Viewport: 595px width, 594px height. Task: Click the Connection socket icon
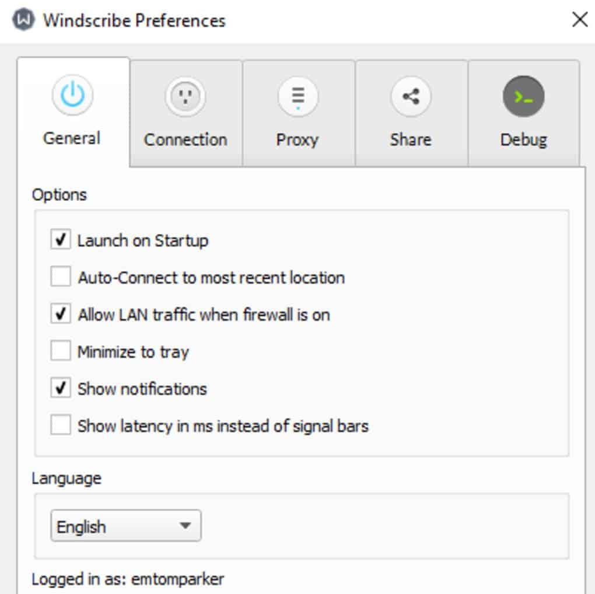tap(185, 96)
